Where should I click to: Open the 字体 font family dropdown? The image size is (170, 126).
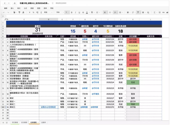tap(59, 12)
